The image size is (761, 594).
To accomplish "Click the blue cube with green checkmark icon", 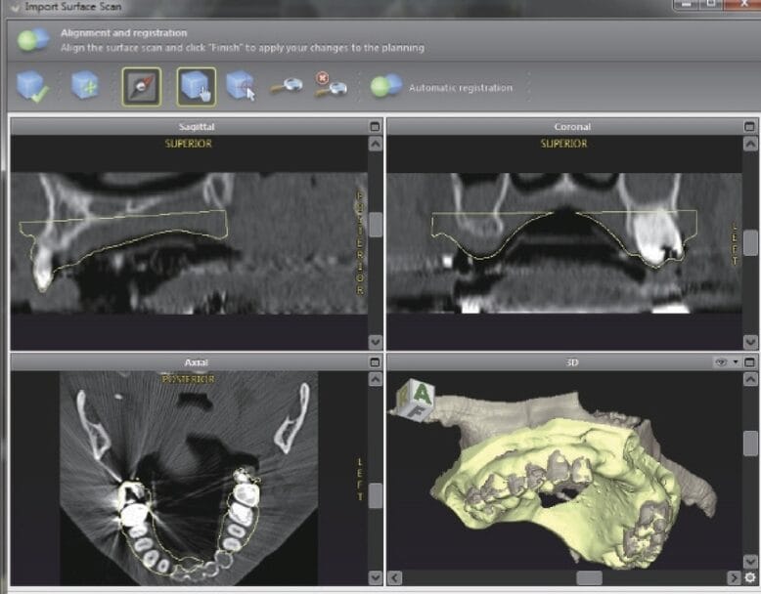I will (32, 87).
